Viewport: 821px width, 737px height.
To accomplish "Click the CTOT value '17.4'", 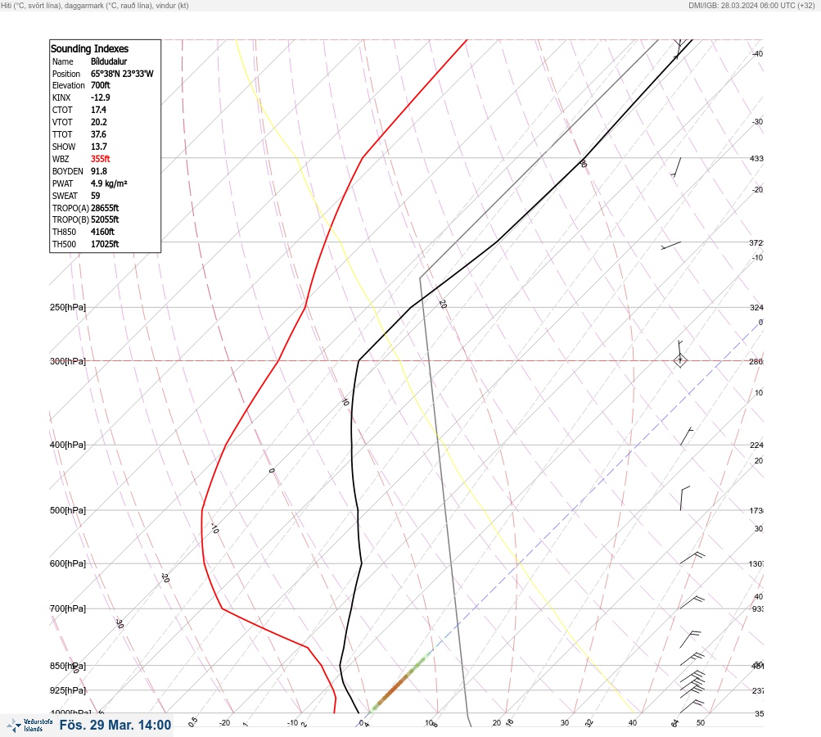I will pos(98,110).
